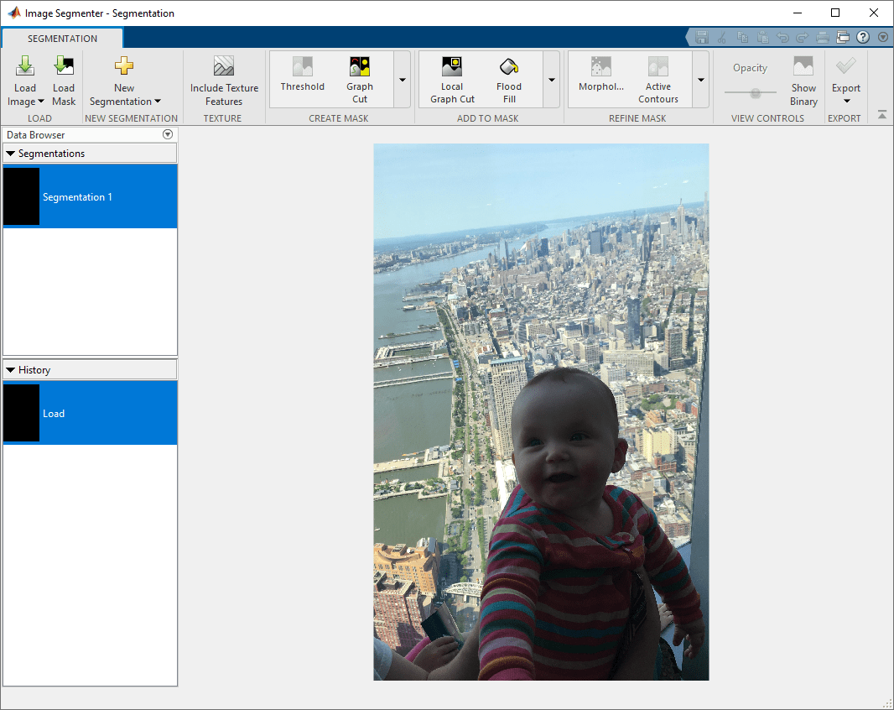Select the Graph Cut tool
Viewport: 894px width, 710px height.
pos(360,80)
